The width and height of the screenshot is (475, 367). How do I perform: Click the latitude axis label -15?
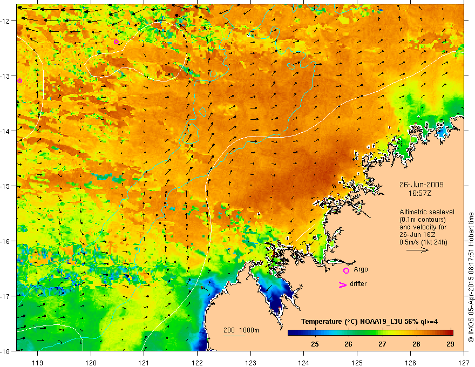point(6,186)
